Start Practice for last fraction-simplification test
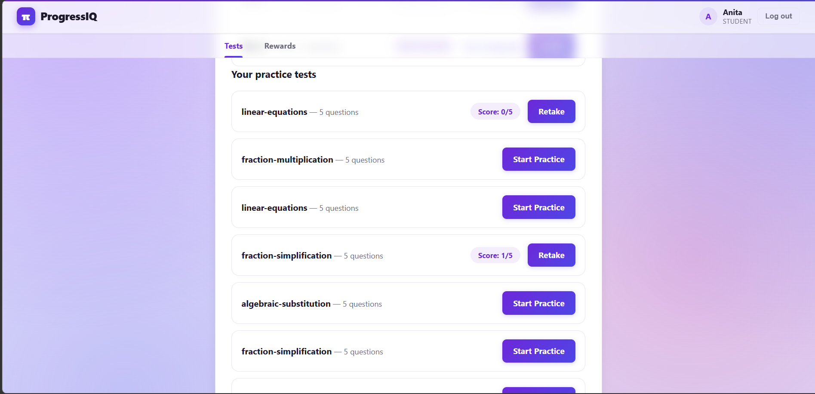 tap(538, 351)
